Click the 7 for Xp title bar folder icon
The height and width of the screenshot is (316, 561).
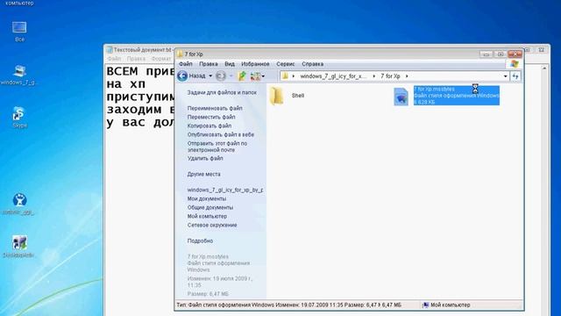point(180,54)
